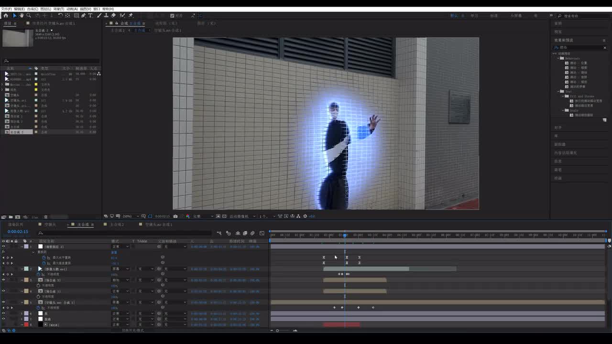Select the Pen tool
Image resolution: width=612 pixels, height=344 pixels.
83,15
